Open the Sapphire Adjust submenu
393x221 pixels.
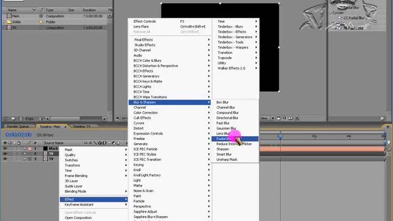[x=169, y=212]
